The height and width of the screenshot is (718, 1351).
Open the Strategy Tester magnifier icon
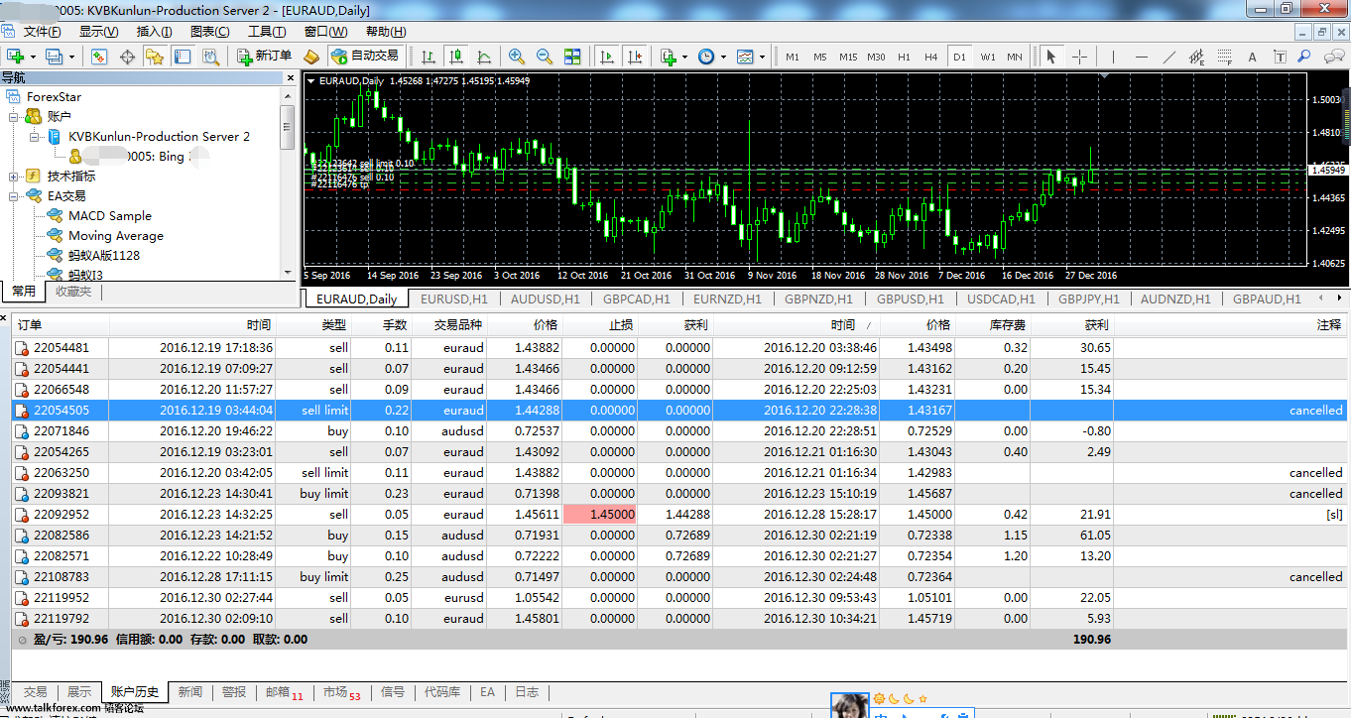tap(210, 57)
